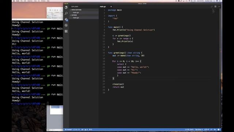Close the main.go editor tab

pos(111,7)
